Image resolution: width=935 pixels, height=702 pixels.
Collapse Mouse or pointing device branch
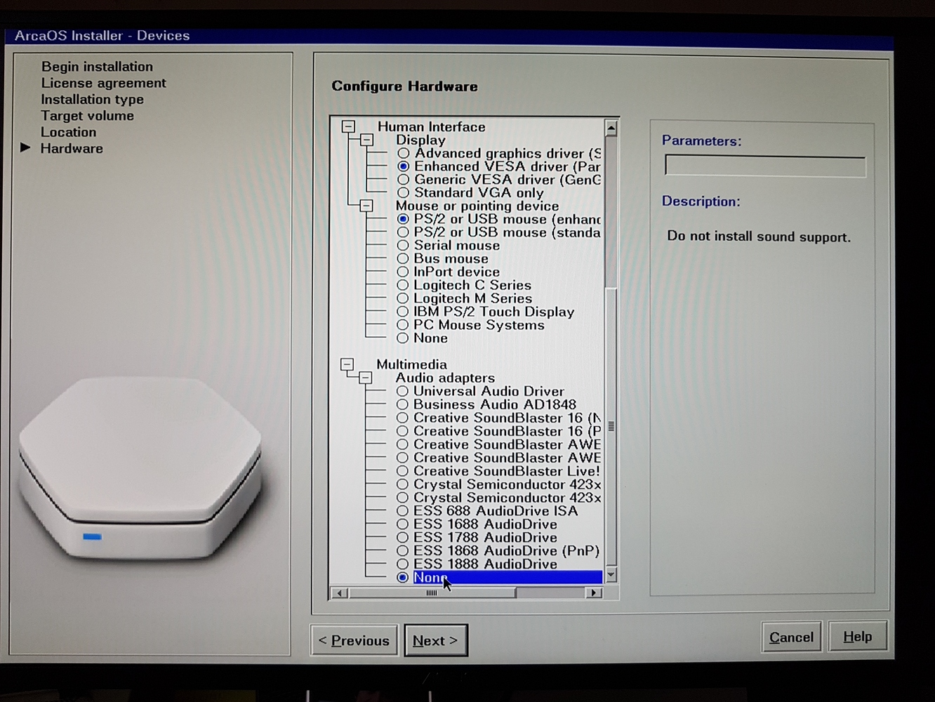click(x=366, y=206)
